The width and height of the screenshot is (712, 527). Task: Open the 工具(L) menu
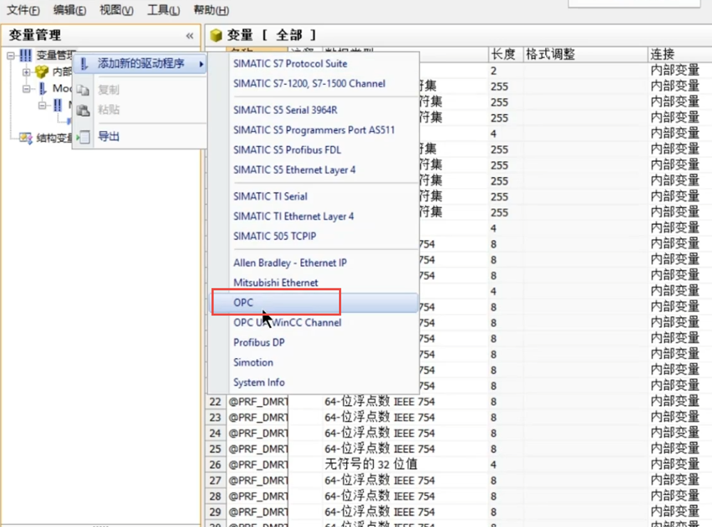pyautogui.click(x=162, y=10)
